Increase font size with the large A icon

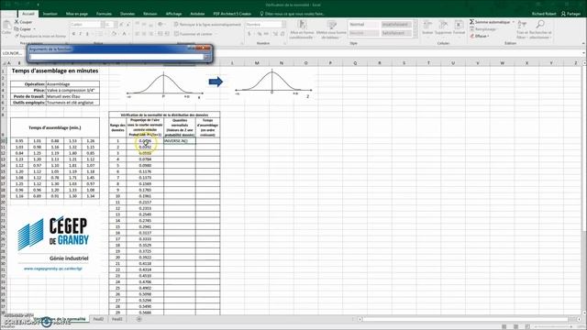[121, 25]
